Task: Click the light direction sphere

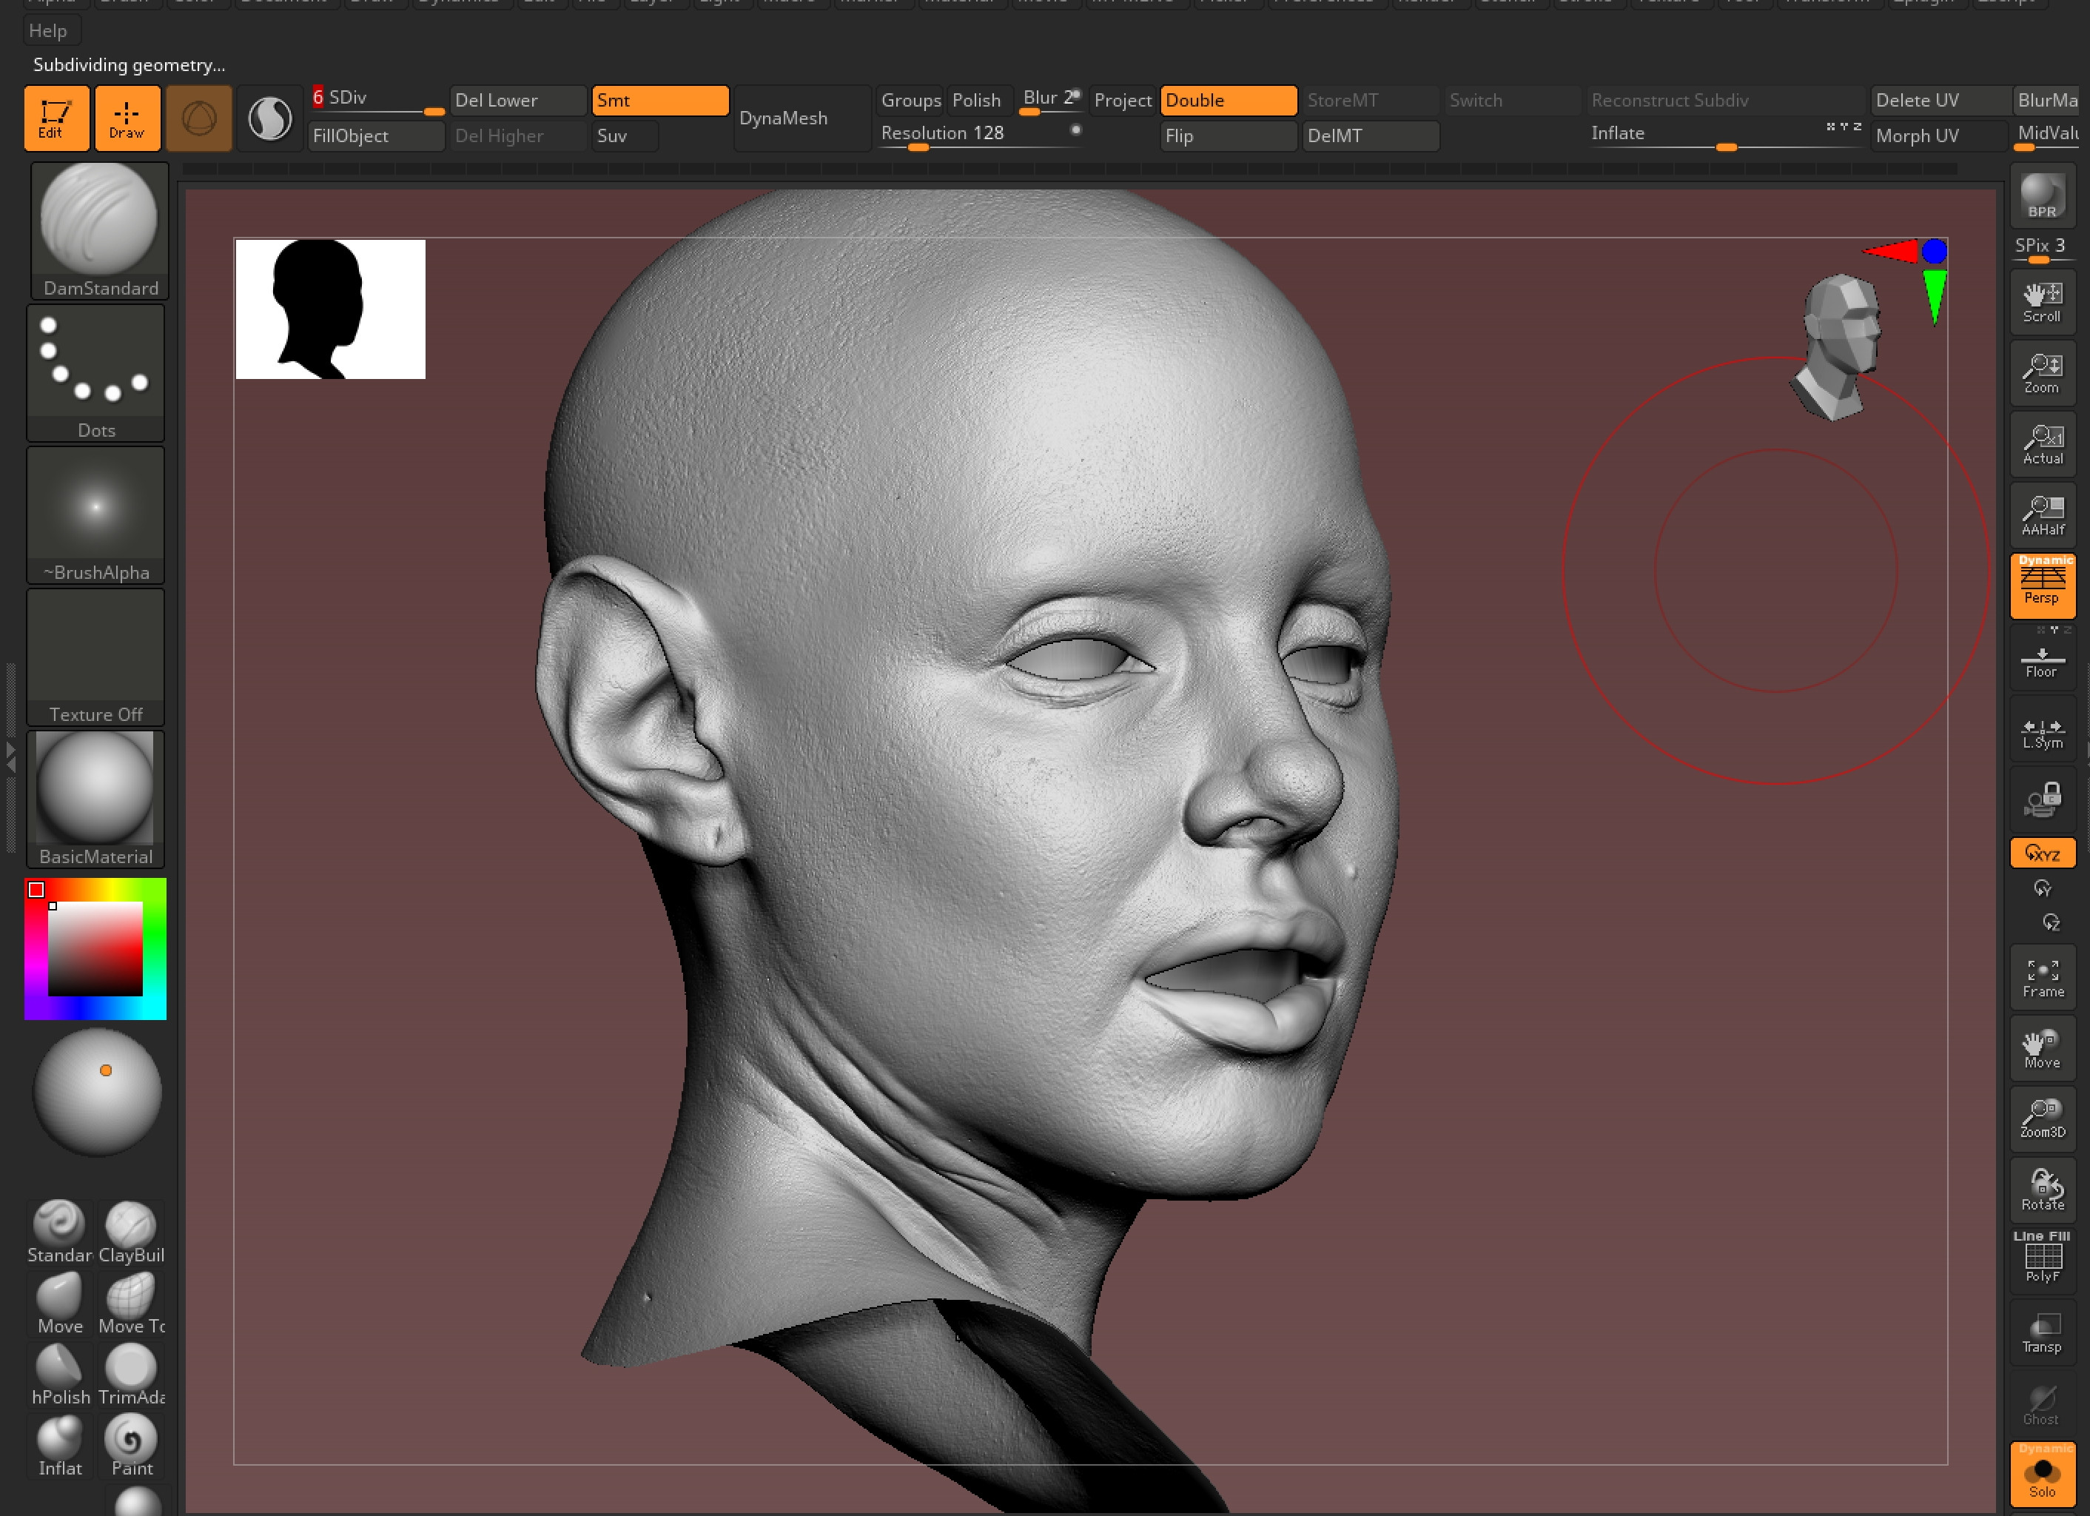Action: pyautogui.click(x=97, y=1092)
